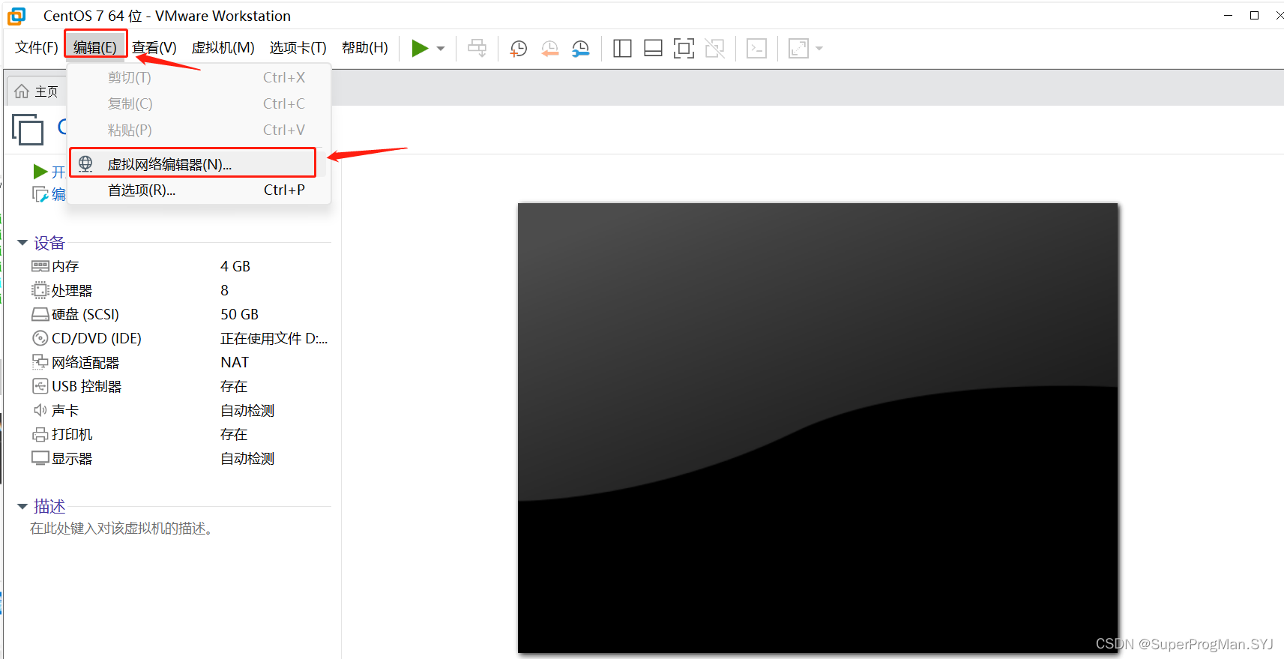1284x659 pixels.
Task: Click the NAT network value
Action: point(235,363)
